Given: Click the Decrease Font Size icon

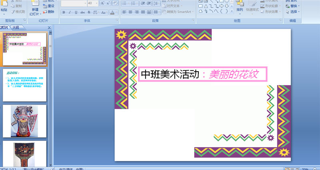Looking at the screenshot, I should coord(108,3).
